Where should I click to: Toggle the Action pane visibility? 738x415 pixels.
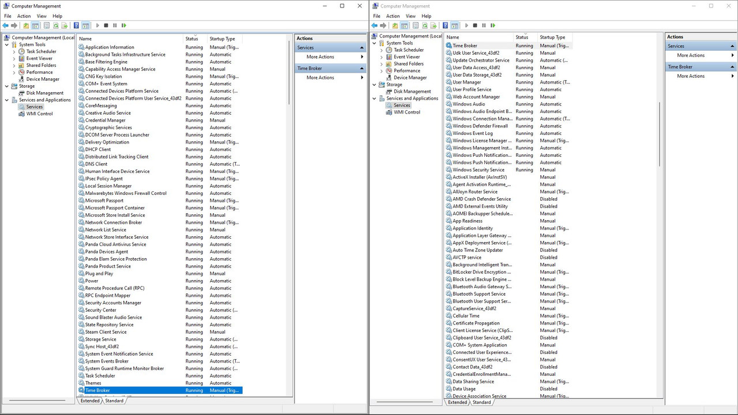[x=85, y=25]
